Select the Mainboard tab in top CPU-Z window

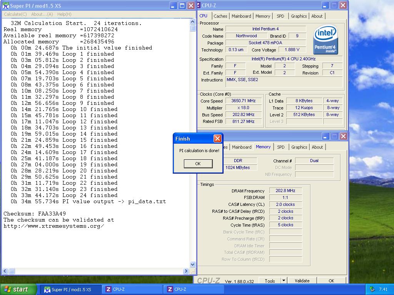[x=241, y=16]
